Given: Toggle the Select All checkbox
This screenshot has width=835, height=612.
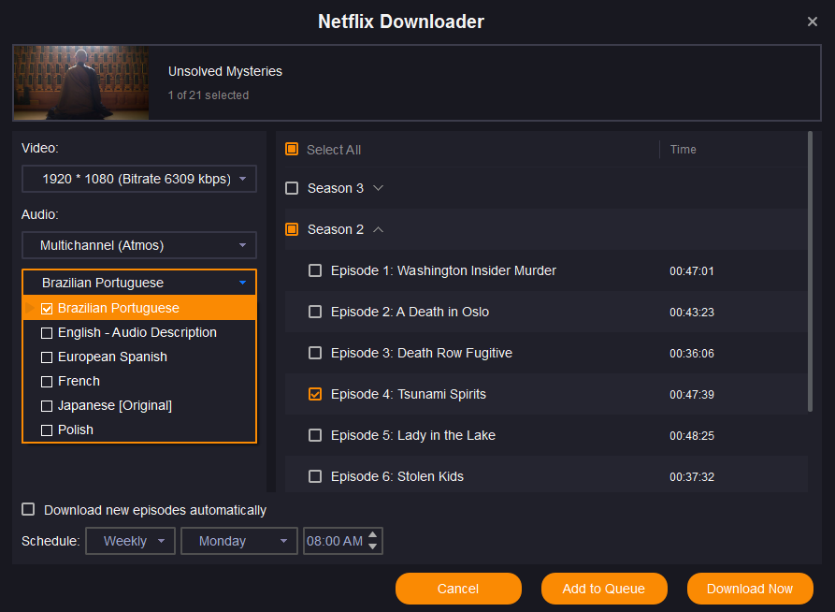Looking at the screenshot, I should (292, 150).
